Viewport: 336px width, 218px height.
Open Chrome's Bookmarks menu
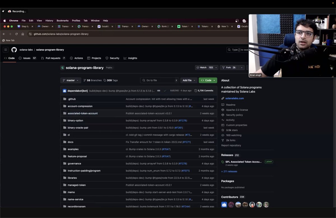tap(62, 21)
